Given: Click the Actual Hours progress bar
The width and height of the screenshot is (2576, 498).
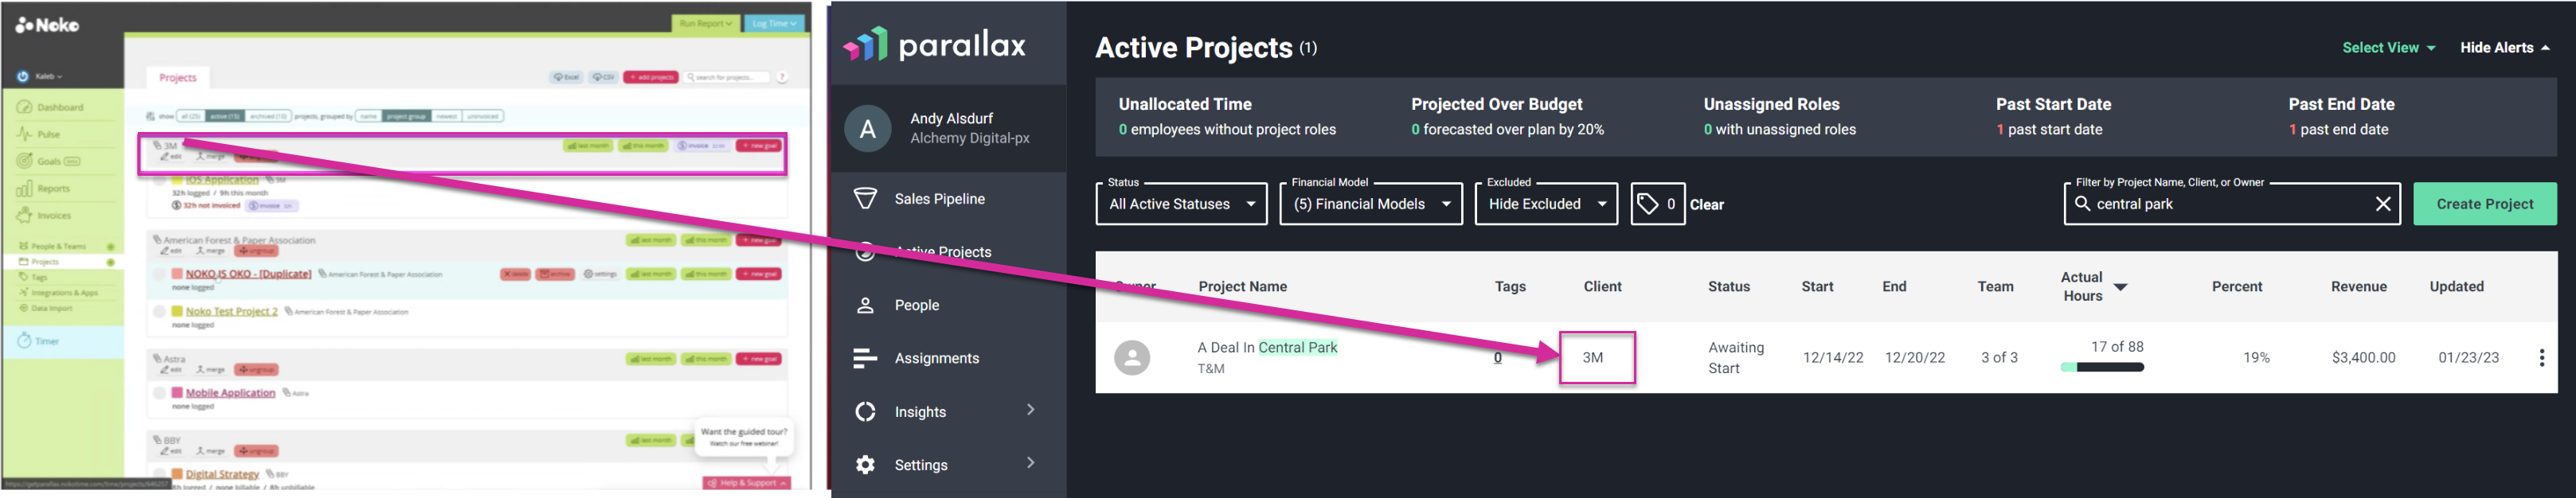Looking at the screenshot, I should (x=2102, y=367).
